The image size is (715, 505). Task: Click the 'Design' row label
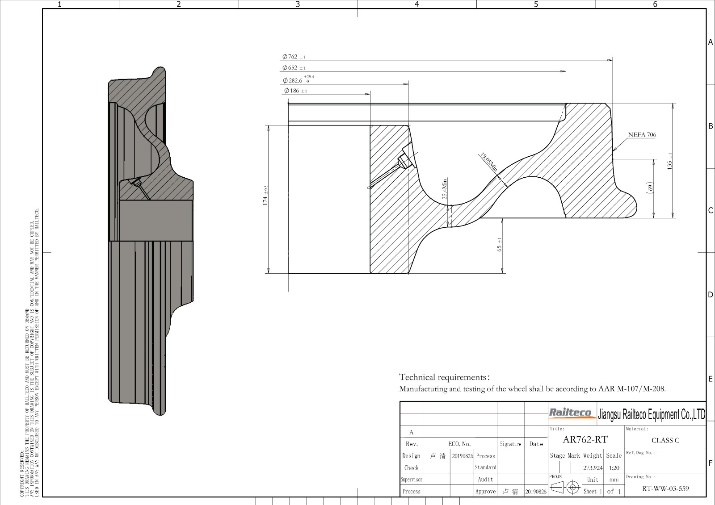pos(412,456)
